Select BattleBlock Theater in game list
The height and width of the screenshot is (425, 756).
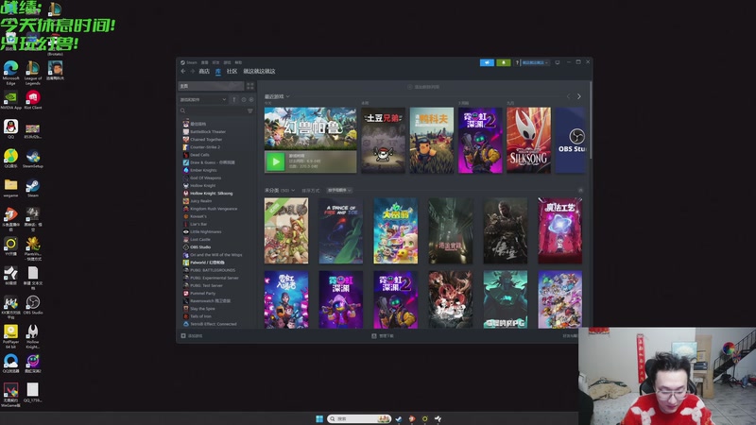(208, 131)
